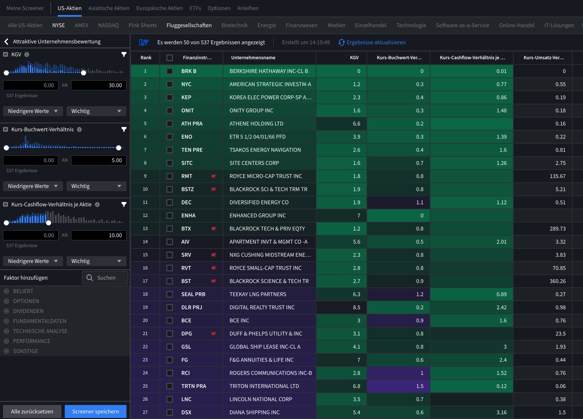This screenshot has height=419, width=583.
Task: Click the Kurs-Cashflow-Verhältnis funnel icon
Action: (x=124, y=204)
